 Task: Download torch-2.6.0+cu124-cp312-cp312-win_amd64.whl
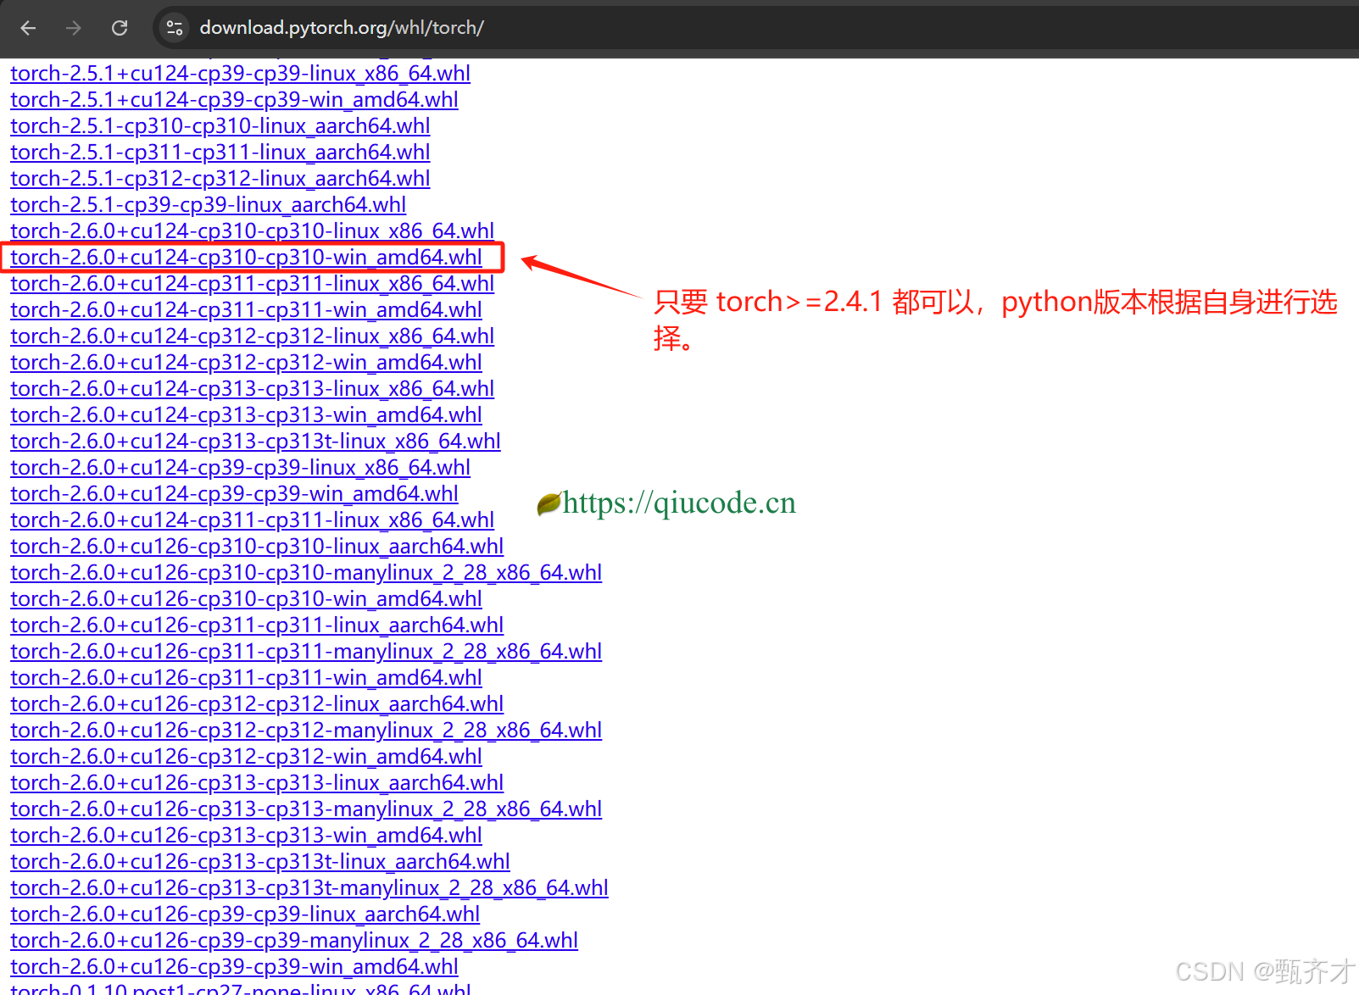pyautogui.click(x=246, y=363)
